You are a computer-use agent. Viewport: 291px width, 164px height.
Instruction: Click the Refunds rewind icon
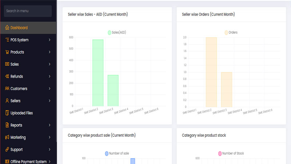tap(7, 76)
